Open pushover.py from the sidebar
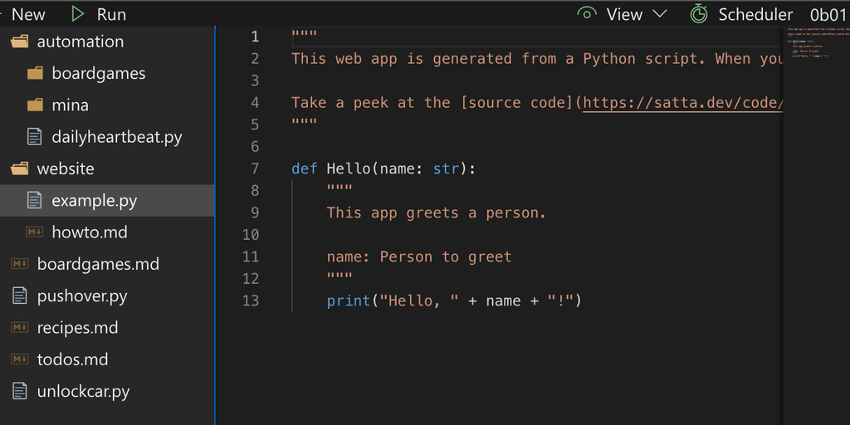The image size is (850, 425). (81, 296)
